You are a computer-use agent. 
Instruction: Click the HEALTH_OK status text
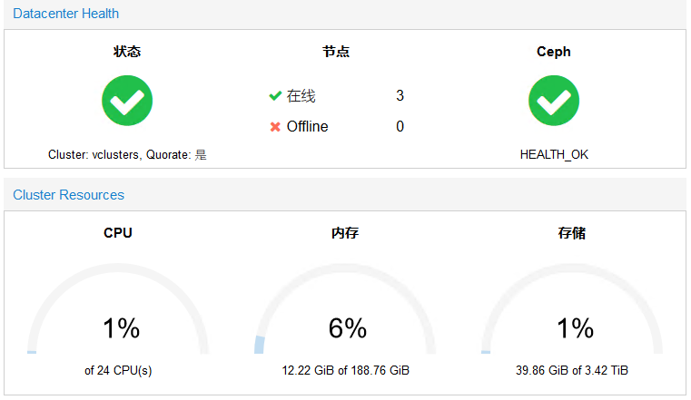coord(554,155)
